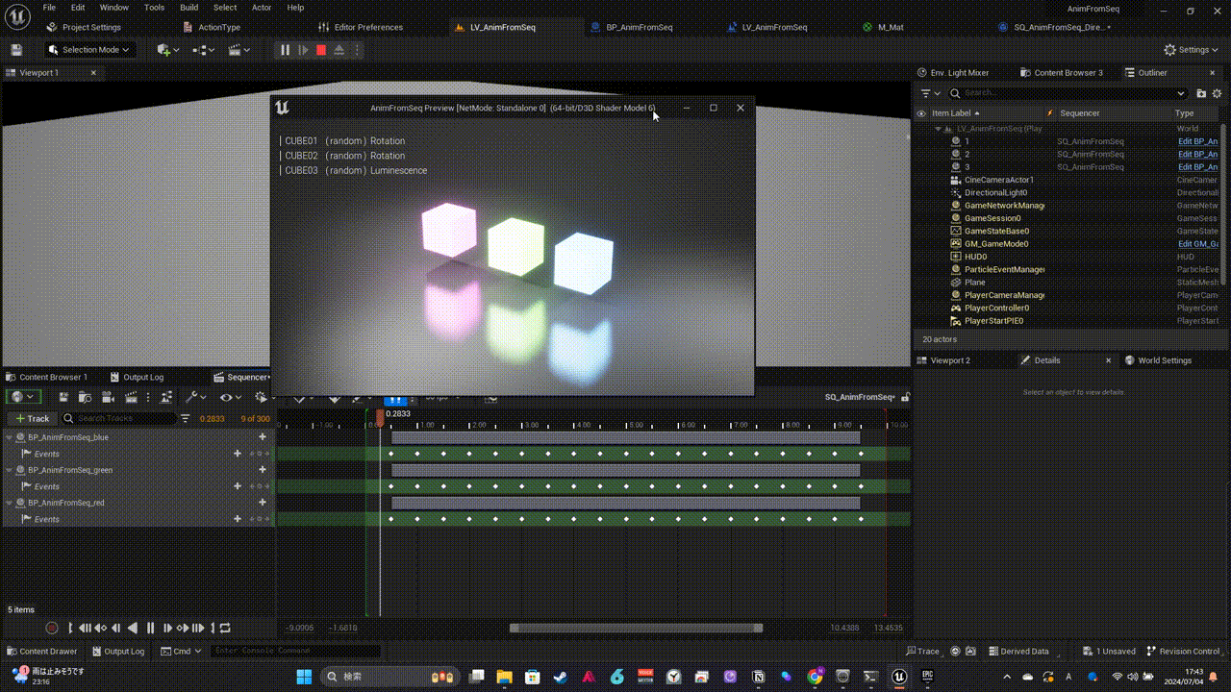The width and height of the screenshot is (1231, 692).
Task: Pause the play-in-editor session
Action: click(285, 50)
